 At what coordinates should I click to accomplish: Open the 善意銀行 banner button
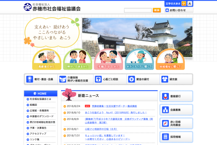[176, 96]
